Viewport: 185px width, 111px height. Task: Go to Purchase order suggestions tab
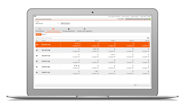click(x=85, y=30)
